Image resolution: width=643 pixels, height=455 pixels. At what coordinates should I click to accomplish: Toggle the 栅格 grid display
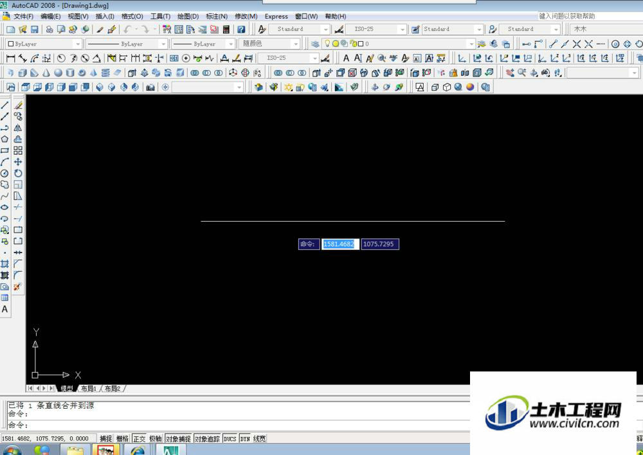123,438
